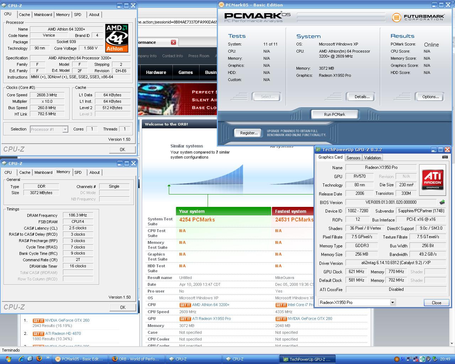Click the taskbar clock showing 20:49

pyautogui.click(x=445, y=359)
